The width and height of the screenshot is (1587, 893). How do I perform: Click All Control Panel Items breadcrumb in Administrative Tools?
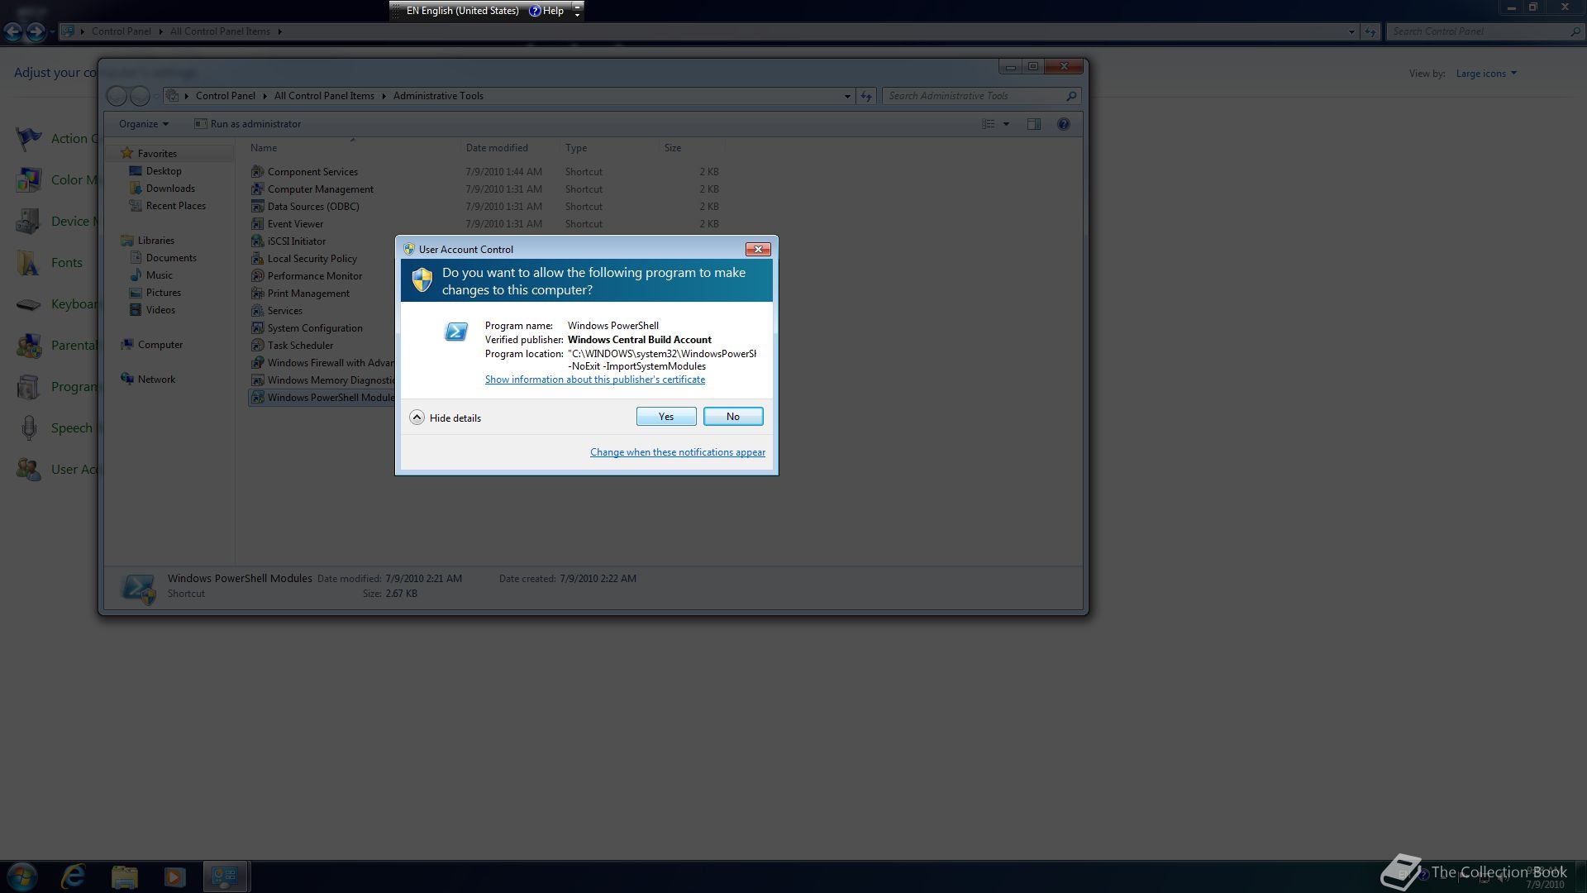coord(324,96)
